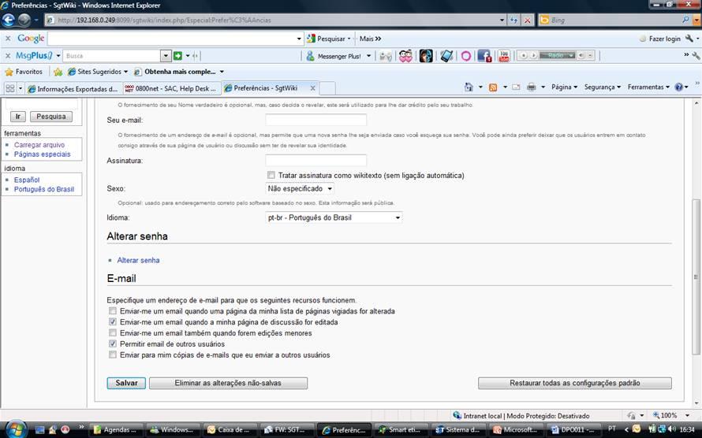This screenshot has width=702, height=438.
Task: Switch to '0800net - SAC, Help Desk' tab
Action: (170, 88)
